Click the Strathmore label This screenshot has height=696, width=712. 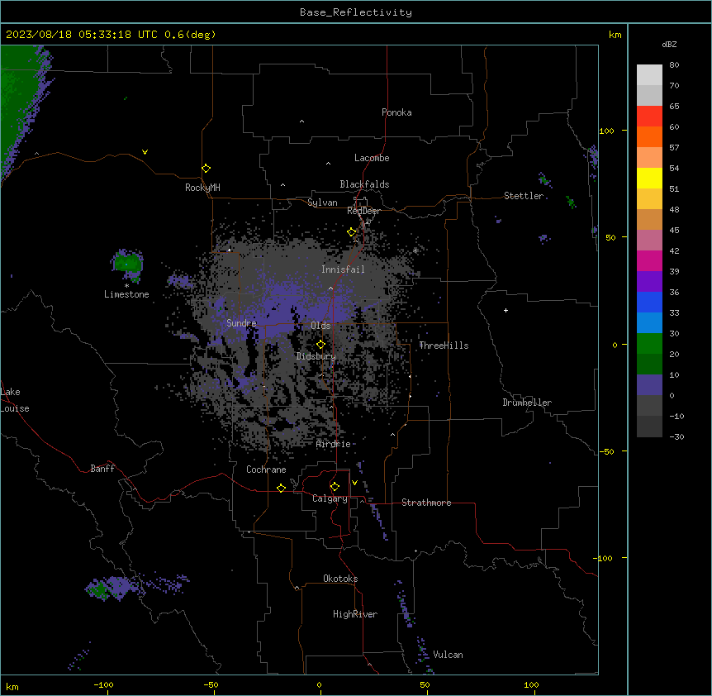click(426, 503)
